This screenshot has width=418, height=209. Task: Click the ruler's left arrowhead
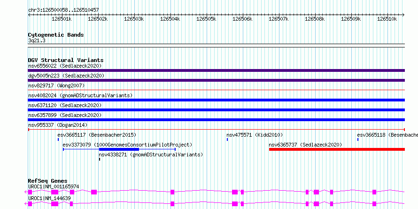[x=29, y=15]
